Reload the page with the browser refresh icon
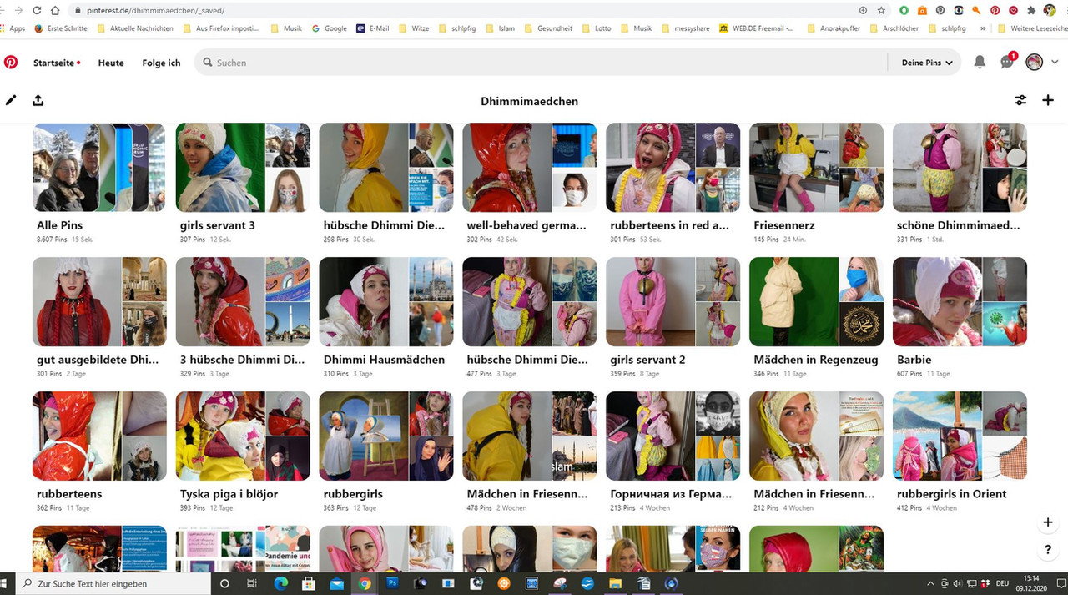The image size is (1068, 595). pyautogui.click(x=36, y=10)
